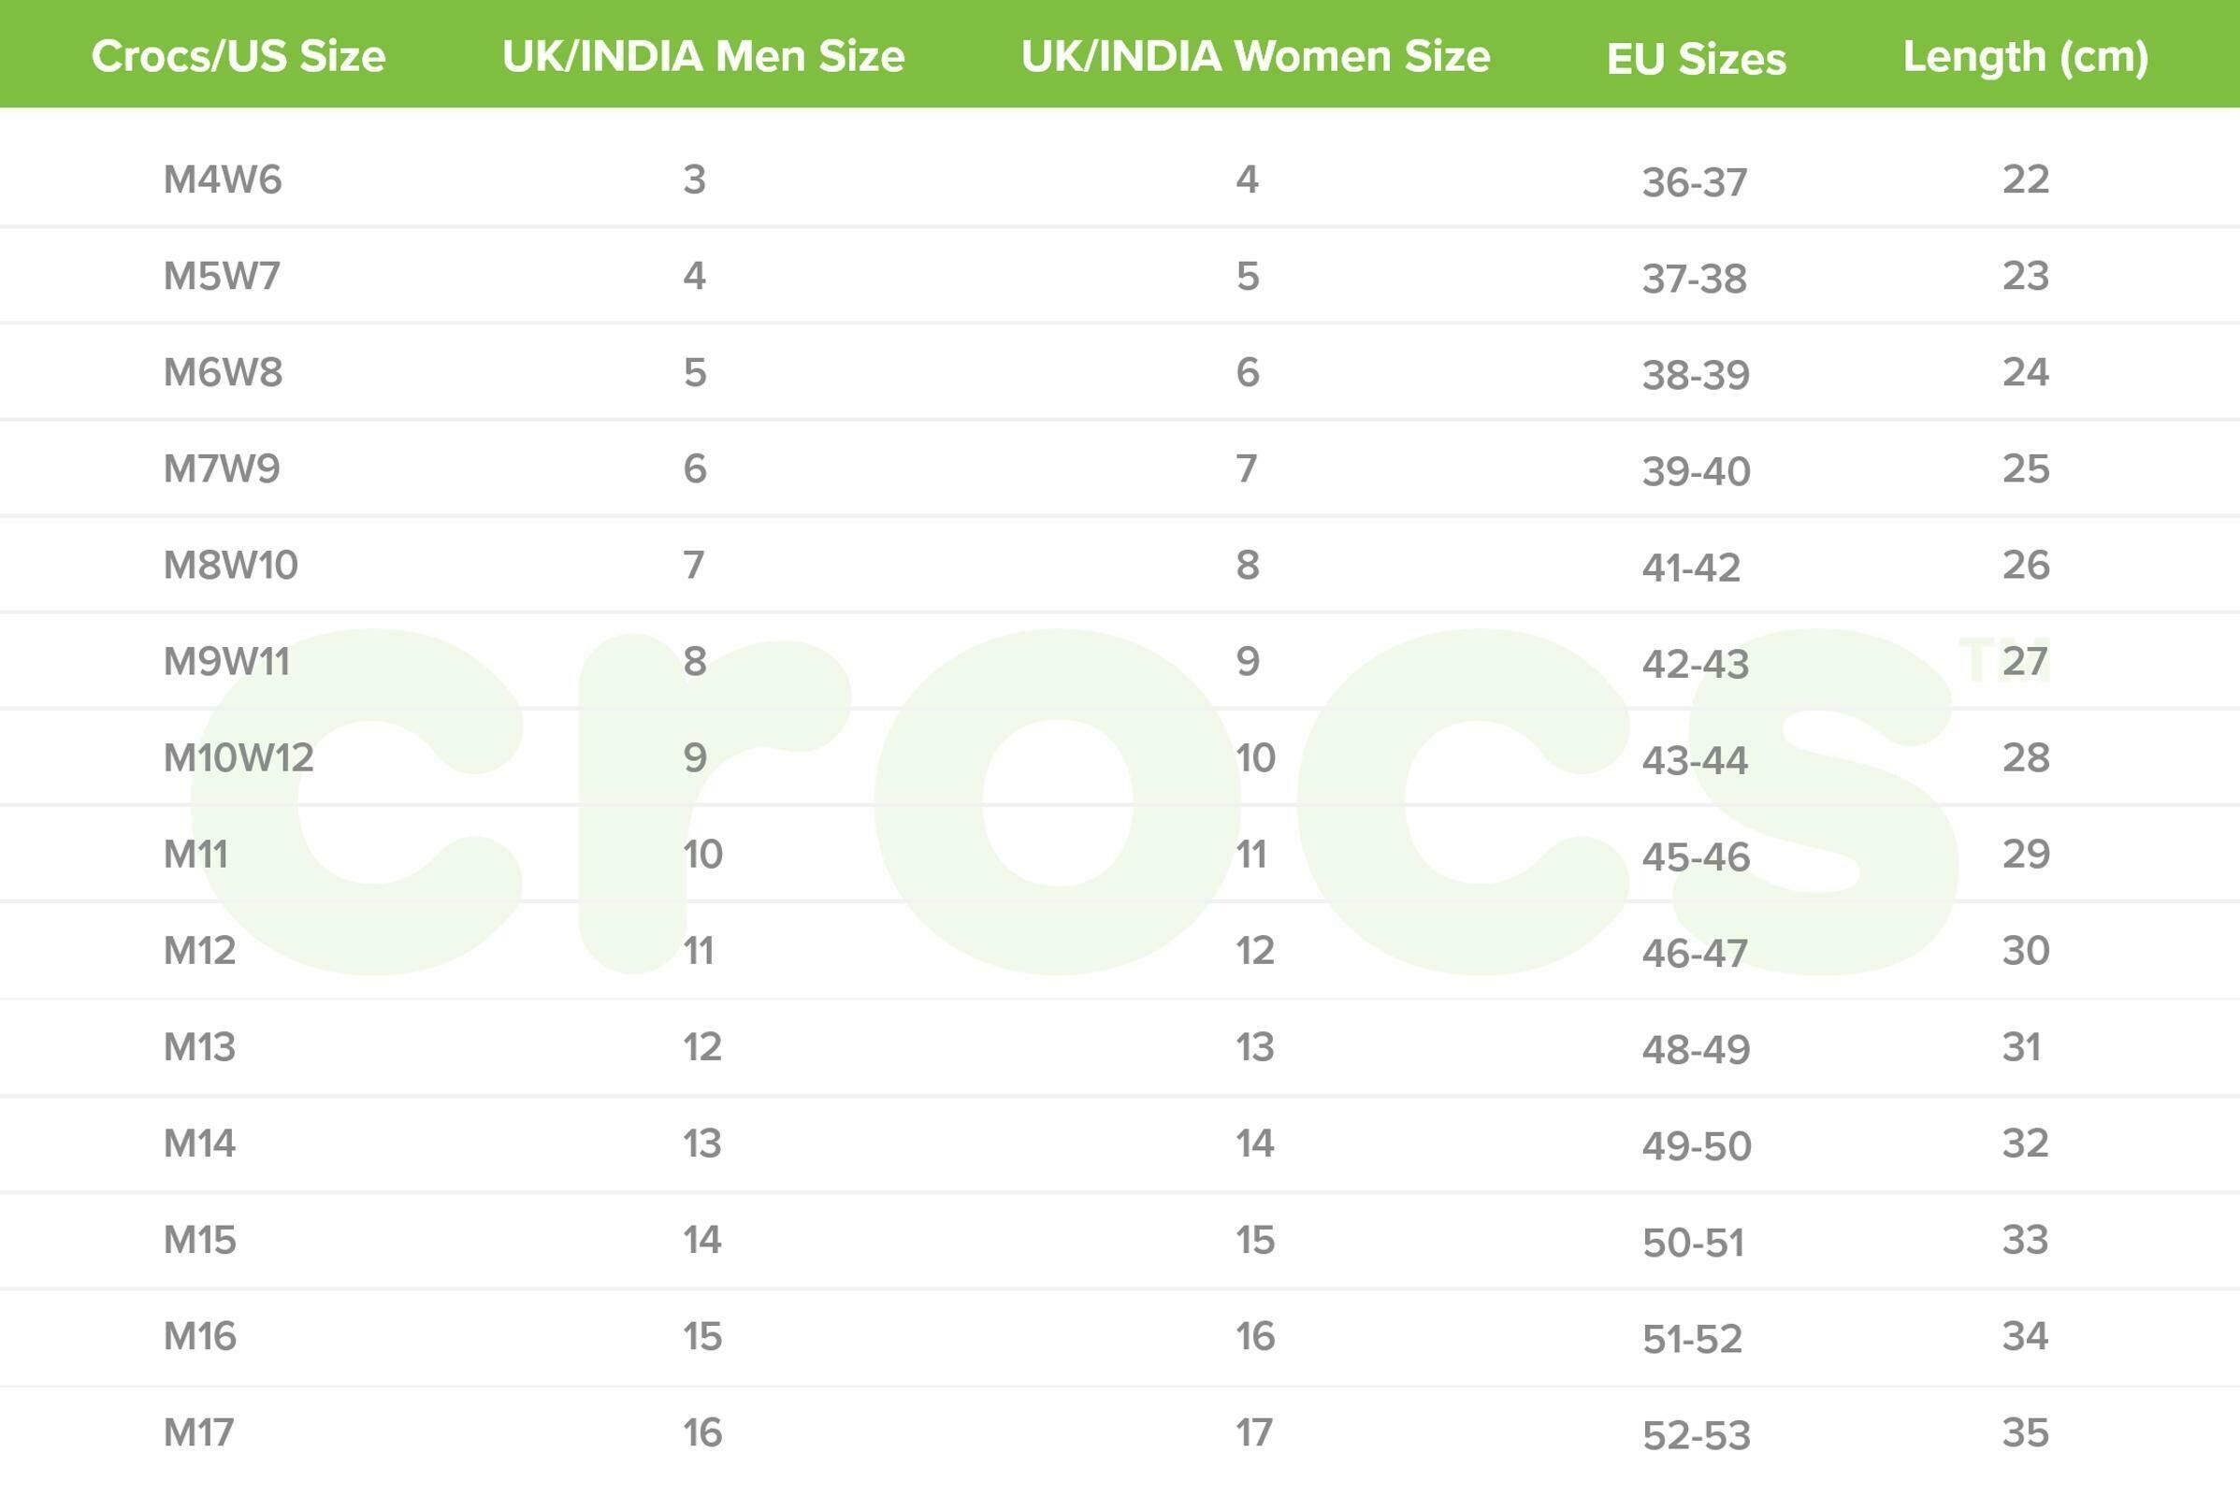
Task: Click the Length (cm) column header
Action: [x=2025, y=56]
